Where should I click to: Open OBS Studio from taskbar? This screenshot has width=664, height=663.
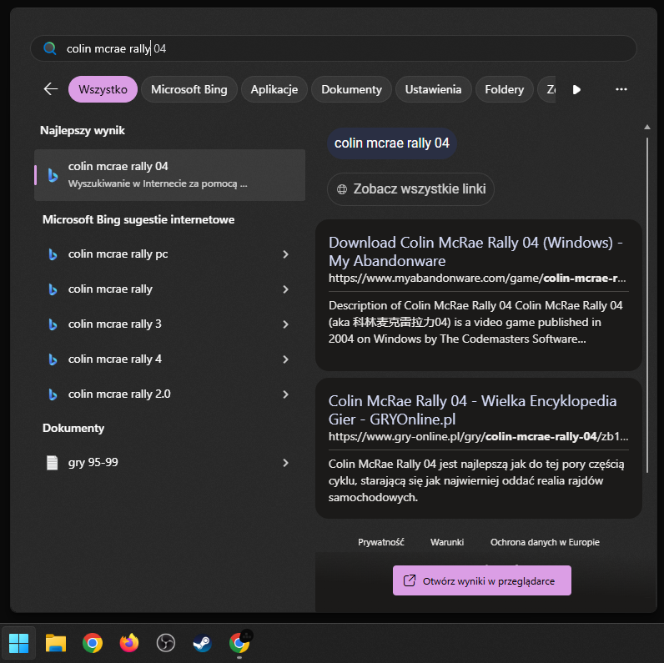[x=165, y=643]
